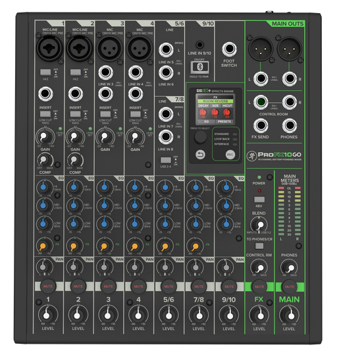Mute channel 3
This screenshot has height=353, width=337.
click(x=108, y=286)
